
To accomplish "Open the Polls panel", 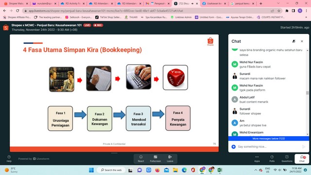I will (272, 159).
